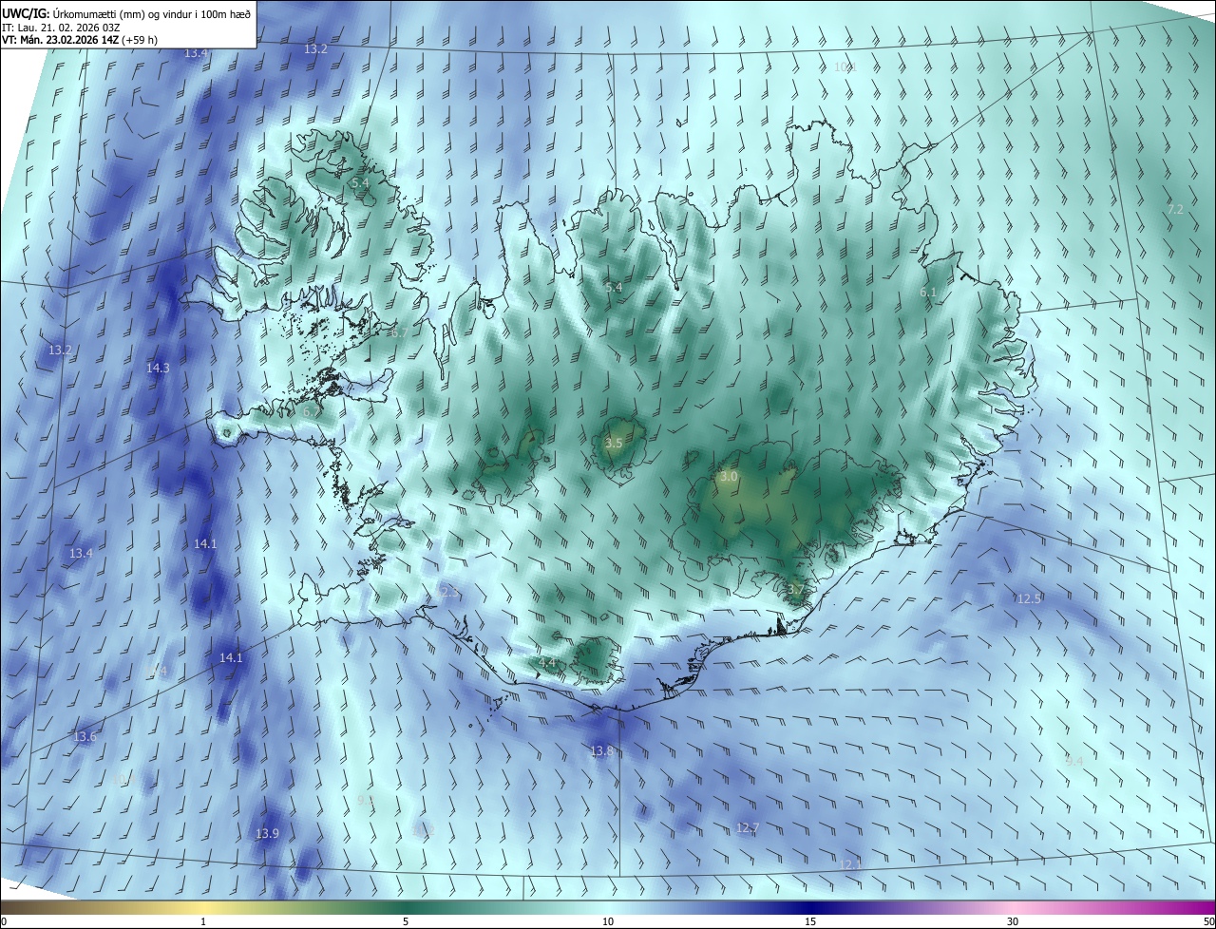Screen dimensions: 1216x929
Task: Click the 6.2 value label
Action: (x=312, y=412)
